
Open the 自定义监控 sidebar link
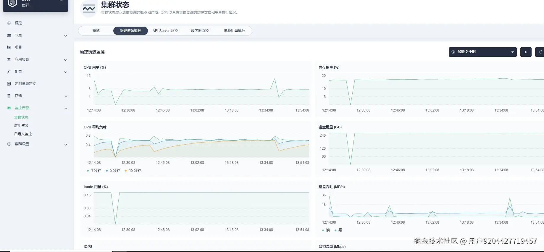tap(23, 134)
